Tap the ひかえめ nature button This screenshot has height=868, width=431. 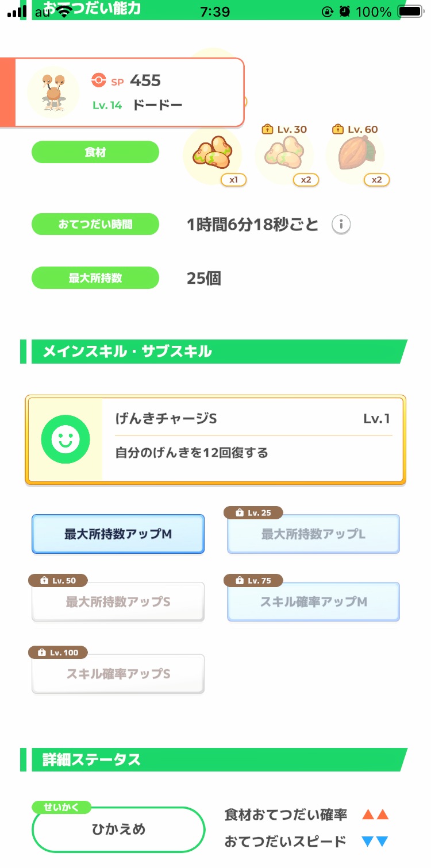point(118,830)
